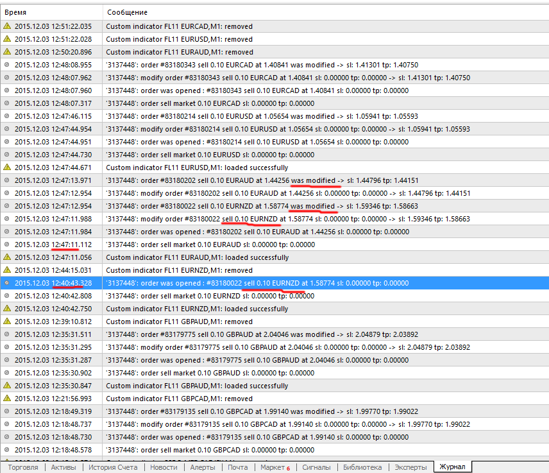The width and height of the screenshot is (549, 473).
Task: Click info dot icon of 12:47:11.112 row
Action: 6,245
